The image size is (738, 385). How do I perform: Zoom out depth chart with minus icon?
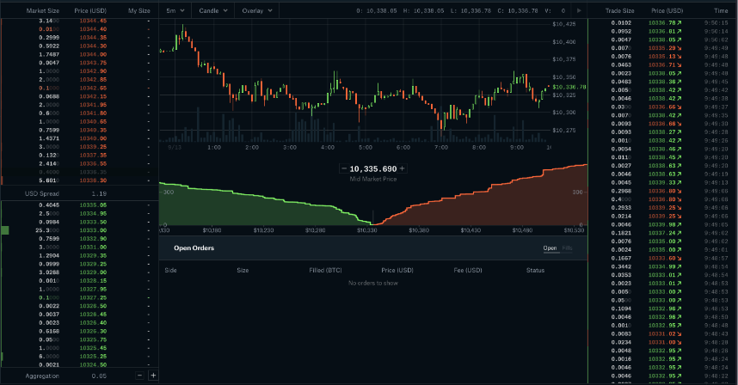(x=344, y=169)
